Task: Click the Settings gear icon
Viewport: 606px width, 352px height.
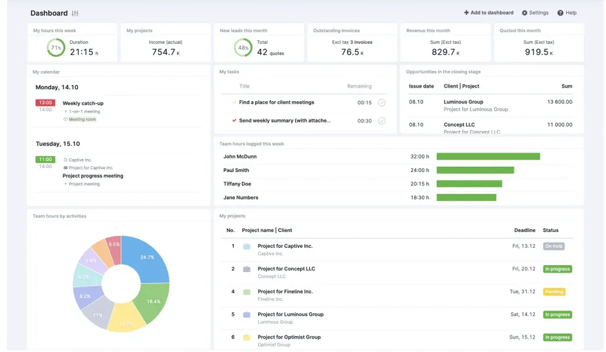Action: click(x=524, y=13)
